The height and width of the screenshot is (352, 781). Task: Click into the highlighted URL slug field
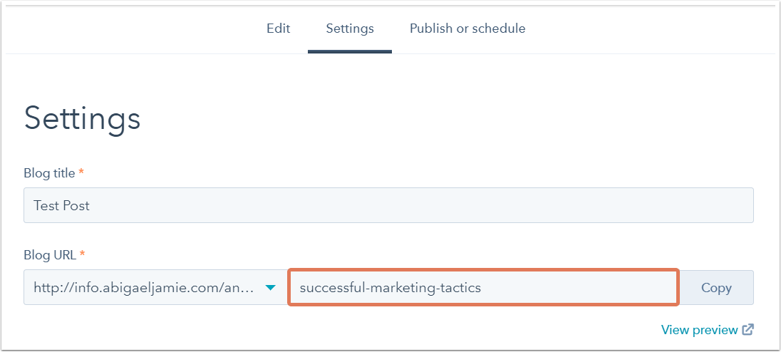483,287
